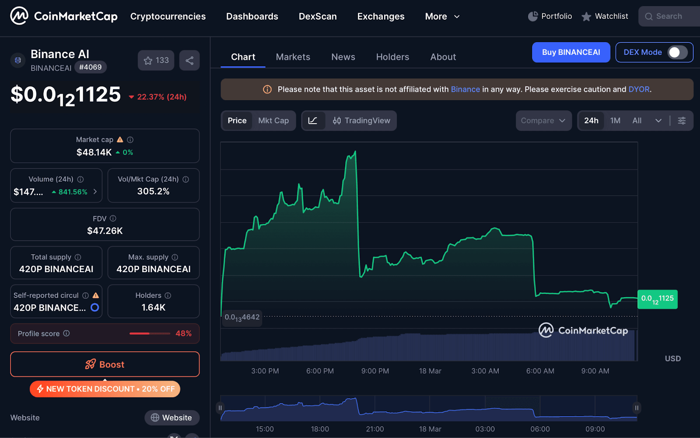
Task: Enable DEX Mode
Action: [677, 52]
